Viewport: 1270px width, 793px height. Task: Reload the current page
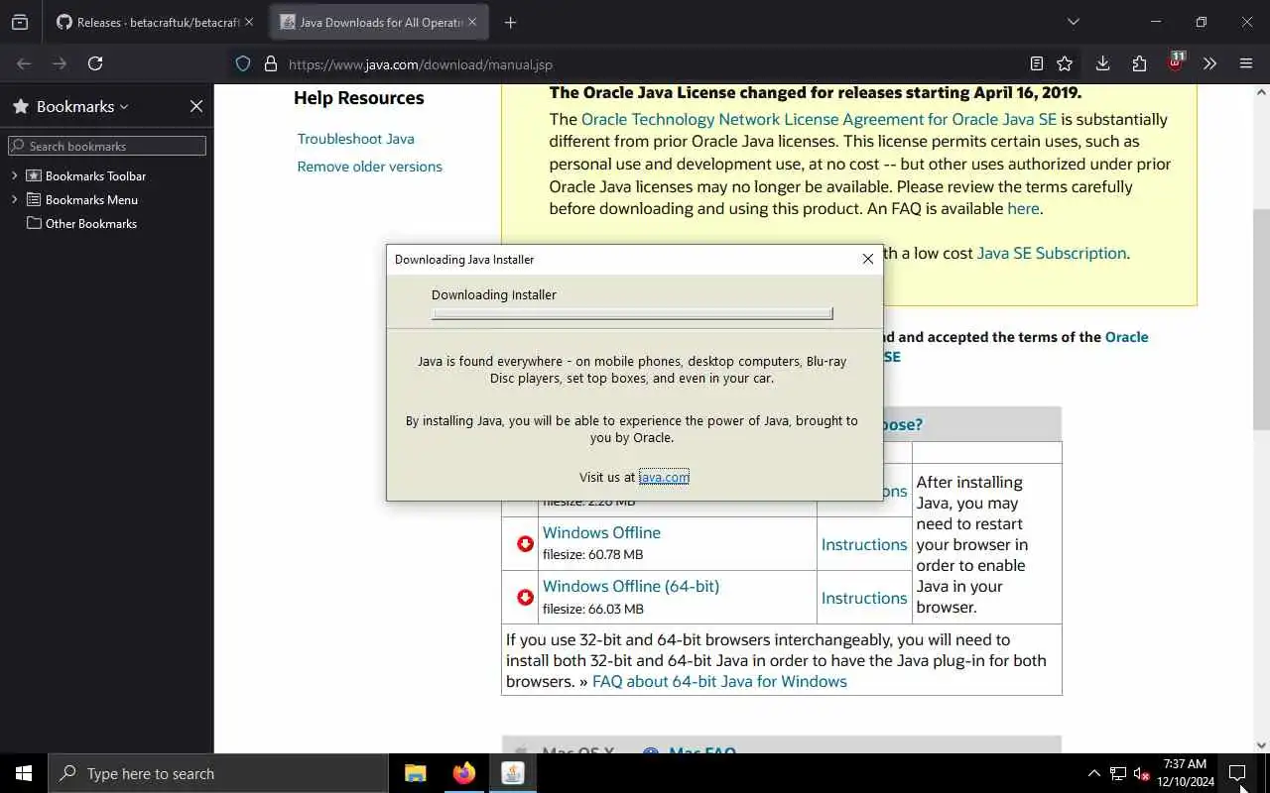click(x=95, y=63)
